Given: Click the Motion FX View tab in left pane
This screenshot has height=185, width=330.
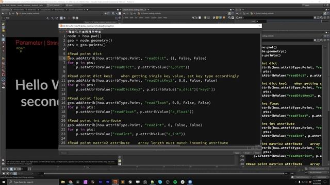Looking at the screenshot, I should [60, 10].
